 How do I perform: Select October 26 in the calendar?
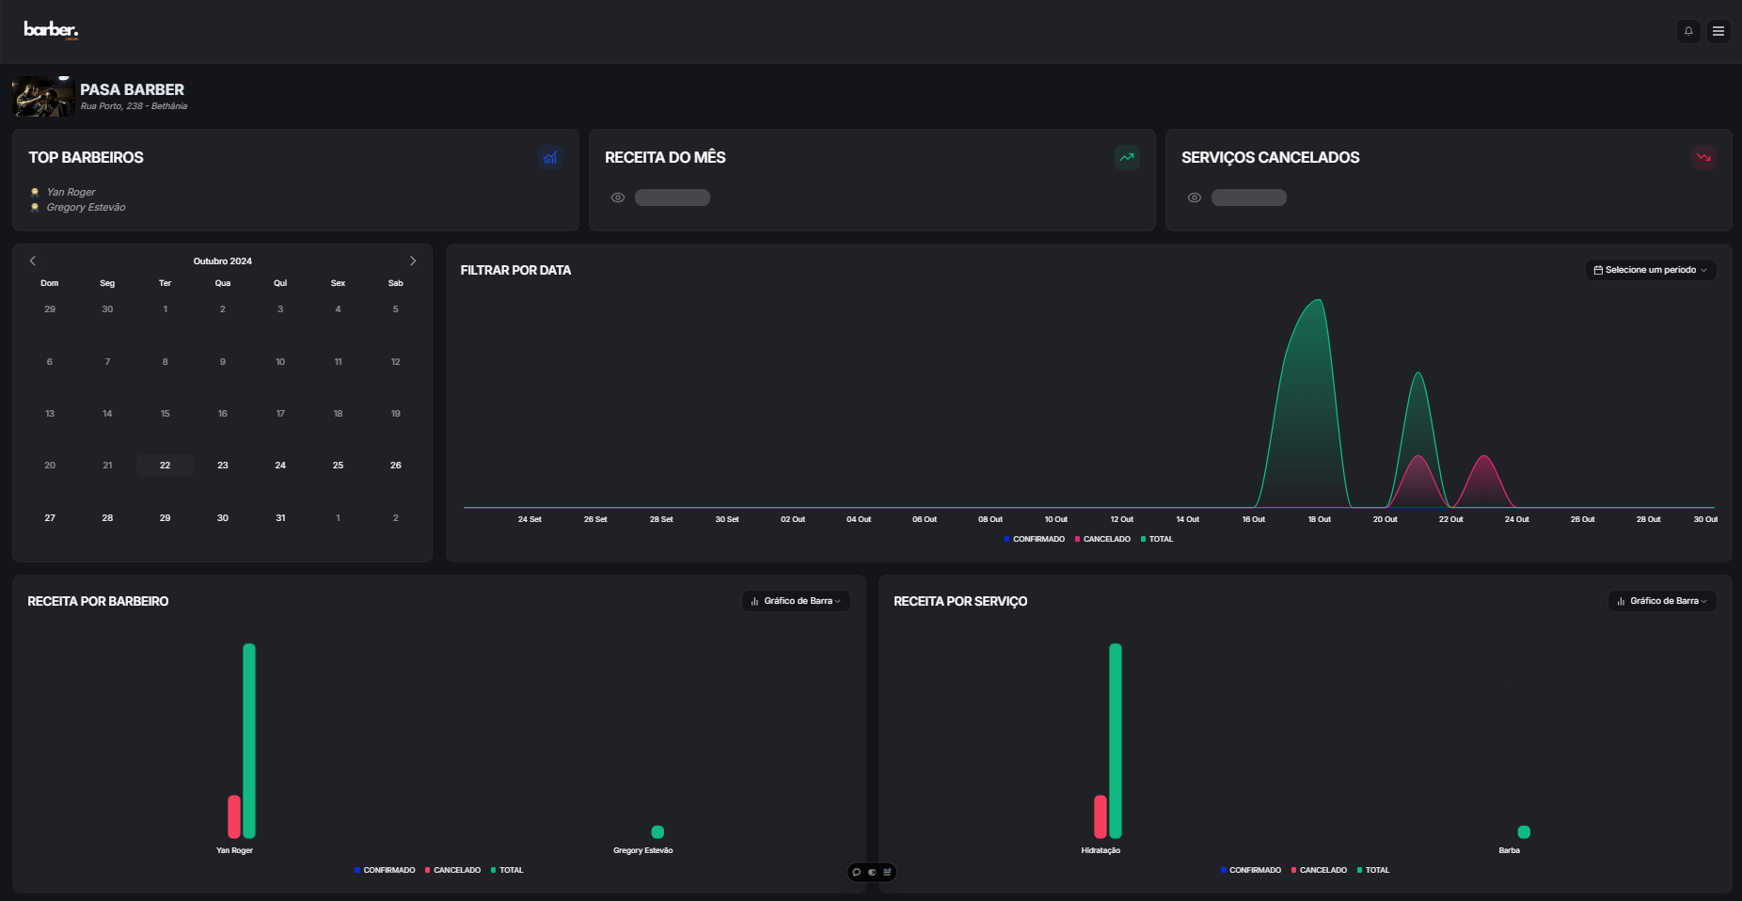(396, 466)
